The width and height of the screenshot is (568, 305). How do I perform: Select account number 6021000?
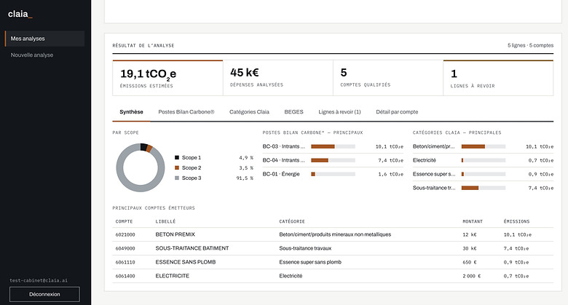(x=125, y=234)
